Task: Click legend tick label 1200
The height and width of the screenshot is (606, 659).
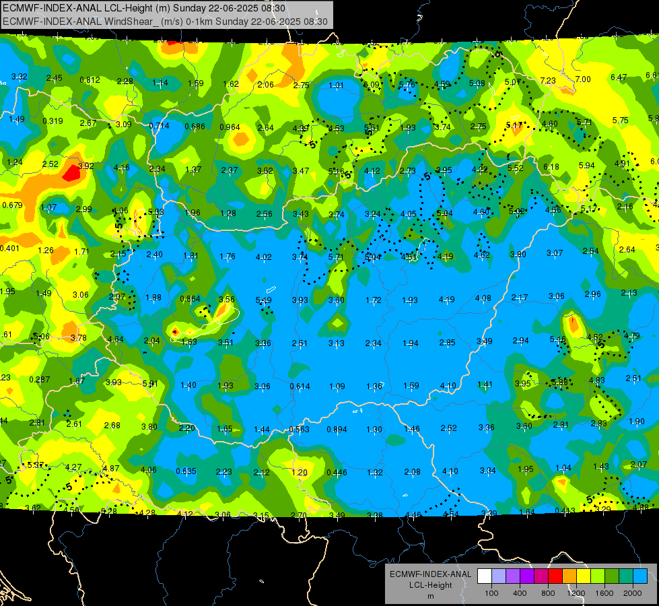Action: pyautogui.click(x=576, y=593)
